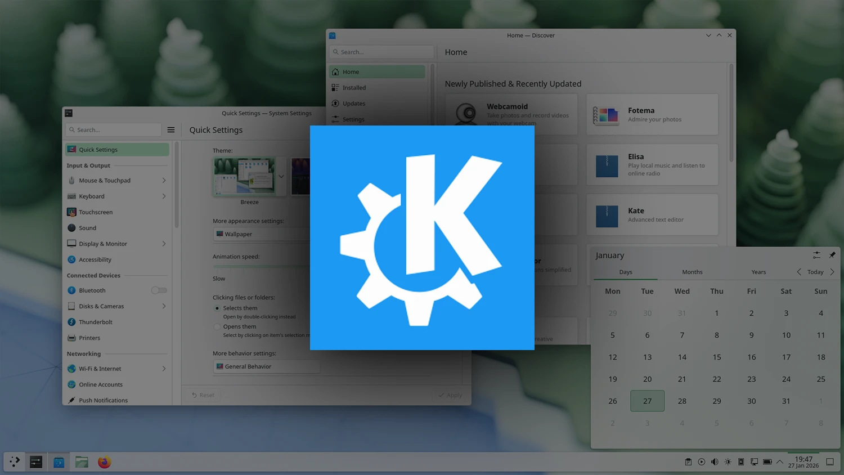Expand Mouse & Touchpad submenu

coord(164,181)
